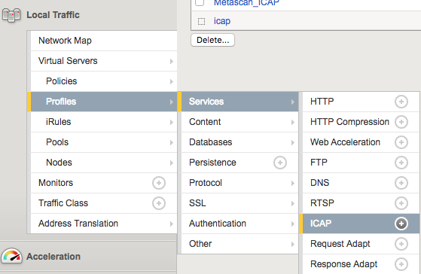421x274 pixels.
Task: Create new HTTP profile via plus icon
Action: 401,102
